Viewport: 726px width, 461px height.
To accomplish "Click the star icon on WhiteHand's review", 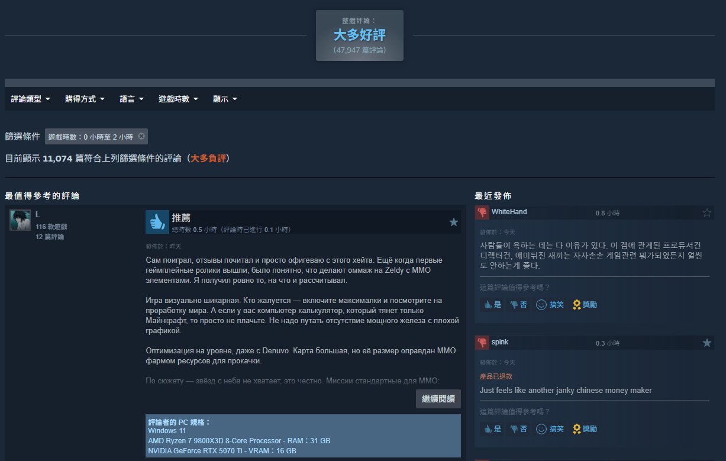I will click(707, 212).
